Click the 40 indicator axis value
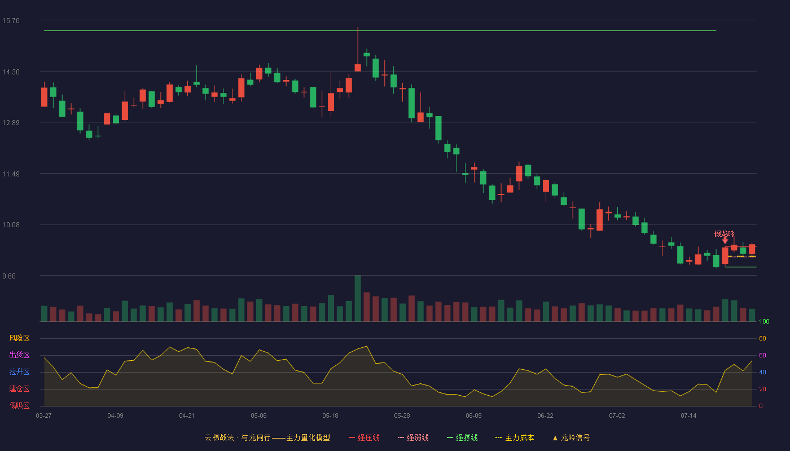Screen dimensions: 790x451 [x=762, y=372]
